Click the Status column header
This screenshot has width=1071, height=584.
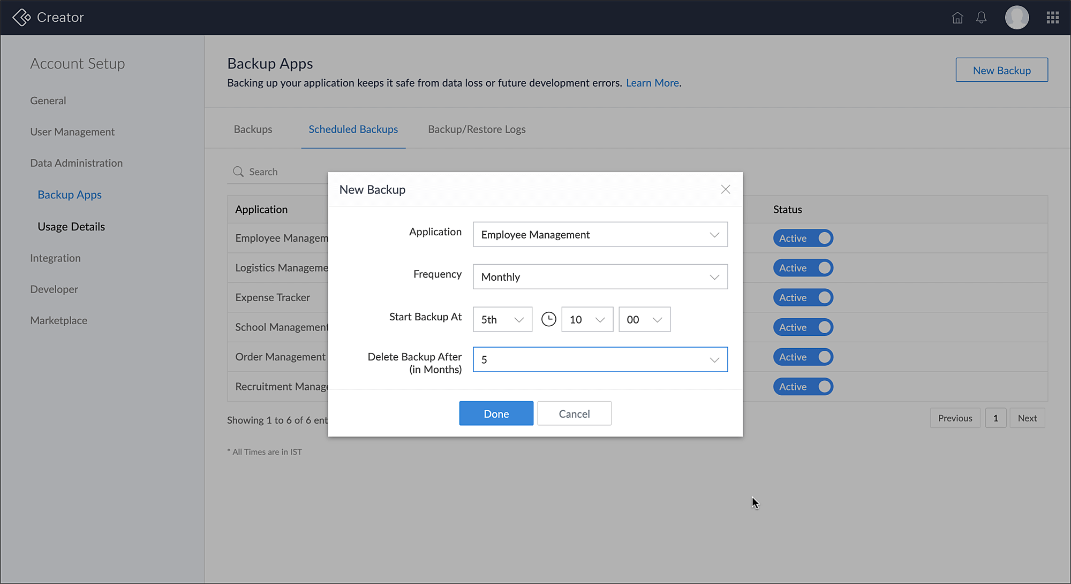[787, 209]
